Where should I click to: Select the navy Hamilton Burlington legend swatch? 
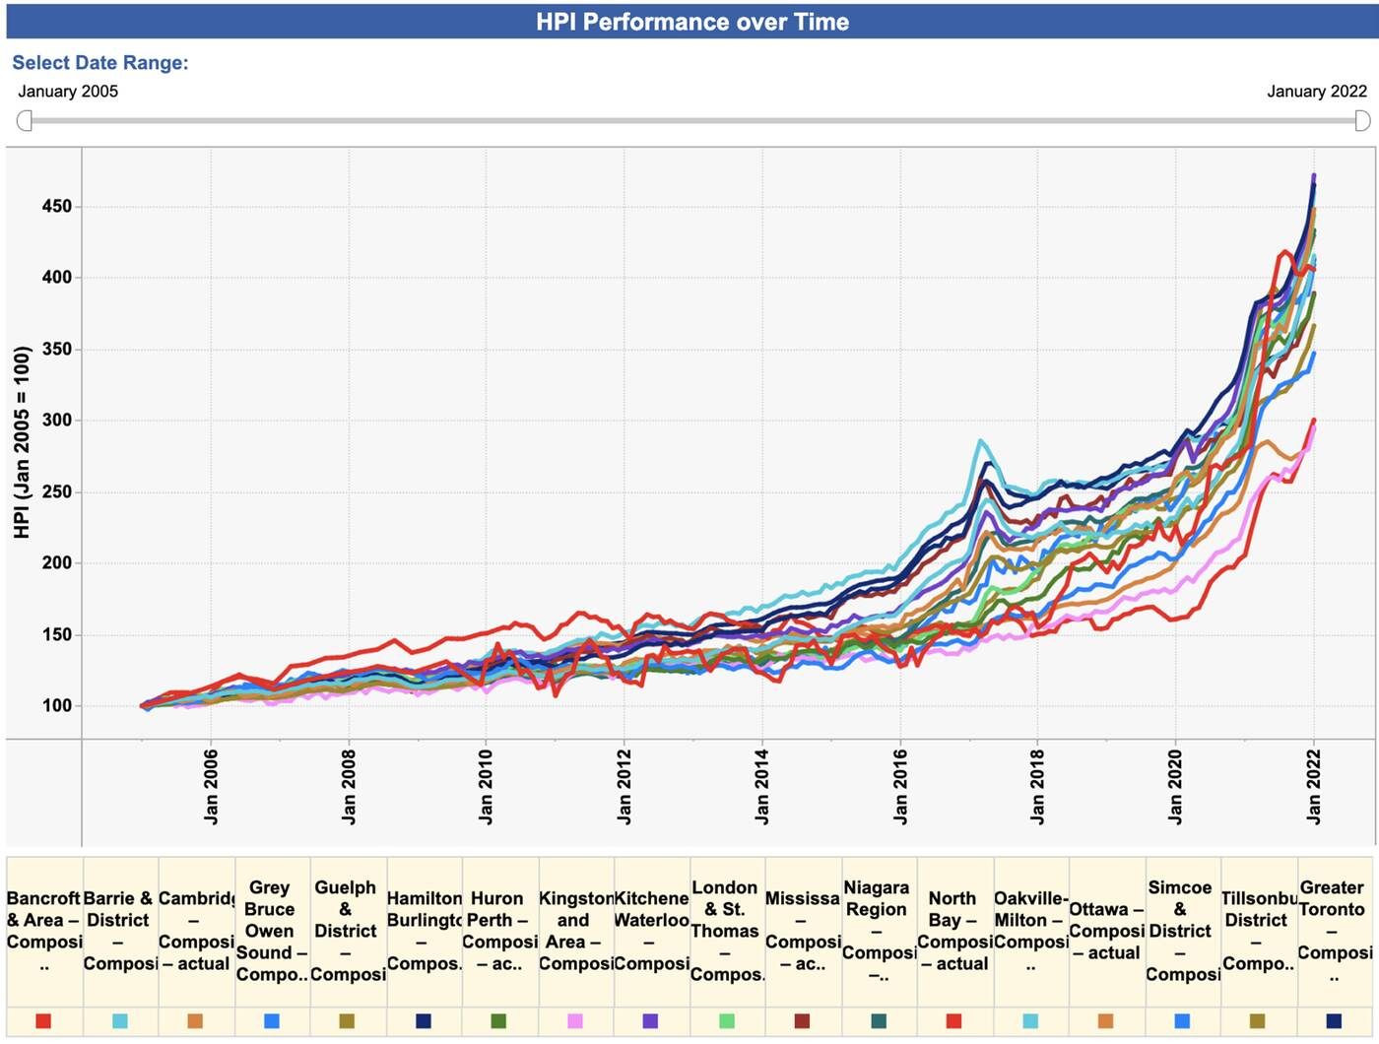click(424, 1021)
